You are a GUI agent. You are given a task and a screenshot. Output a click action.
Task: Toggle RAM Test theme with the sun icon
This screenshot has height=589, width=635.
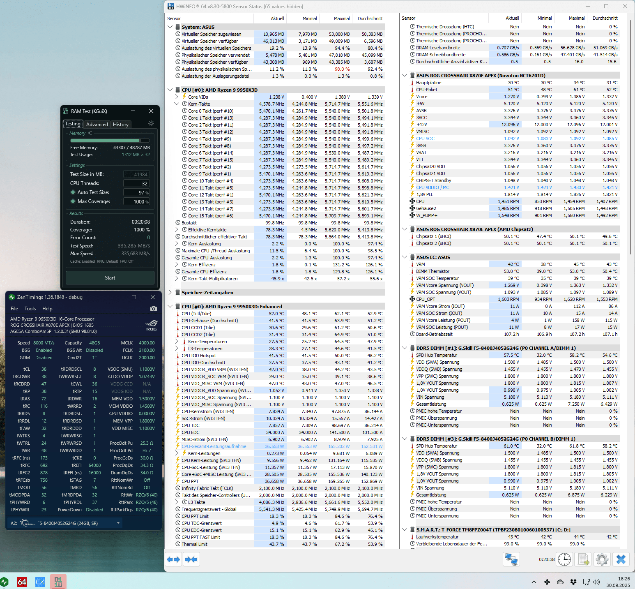point(151,123)
